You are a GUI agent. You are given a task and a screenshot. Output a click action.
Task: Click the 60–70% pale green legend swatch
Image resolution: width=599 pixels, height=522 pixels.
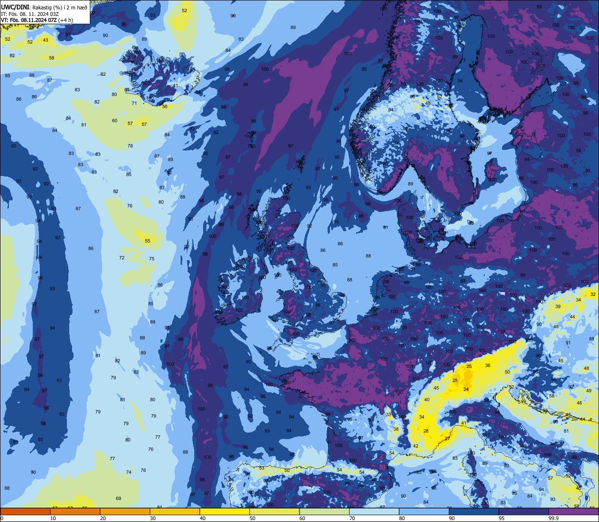click(x=324, y=511)
